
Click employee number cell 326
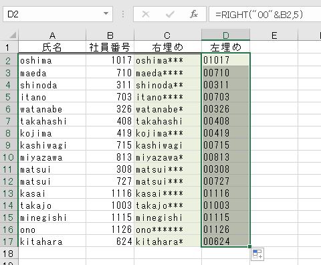point(110,108)
